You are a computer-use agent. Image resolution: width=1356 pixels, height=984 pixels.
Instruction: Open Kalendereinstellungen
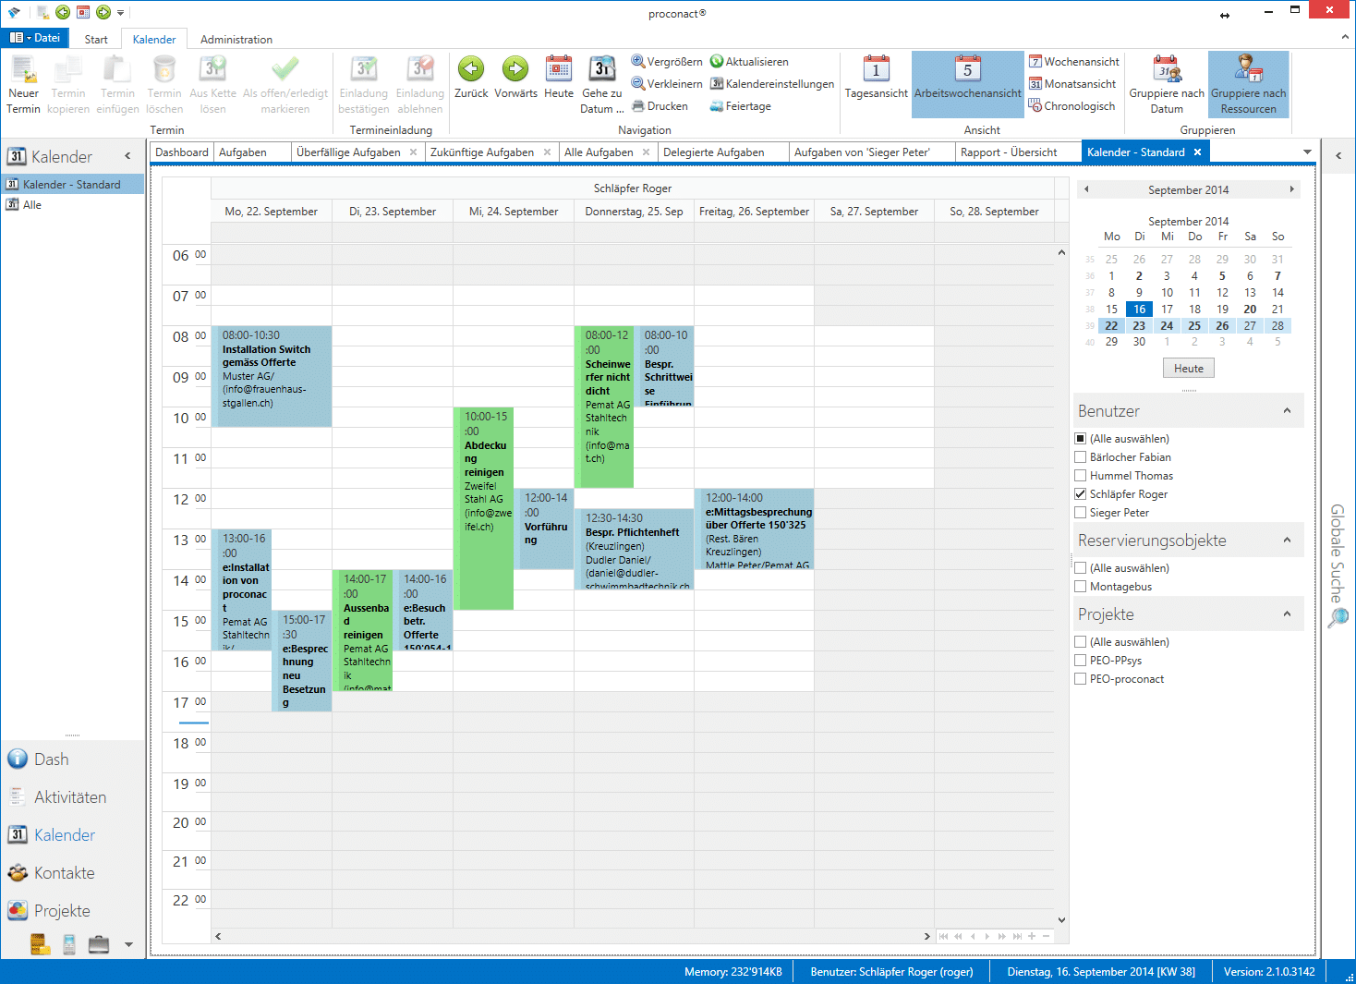pyautogui.click(x=771, y=84)
